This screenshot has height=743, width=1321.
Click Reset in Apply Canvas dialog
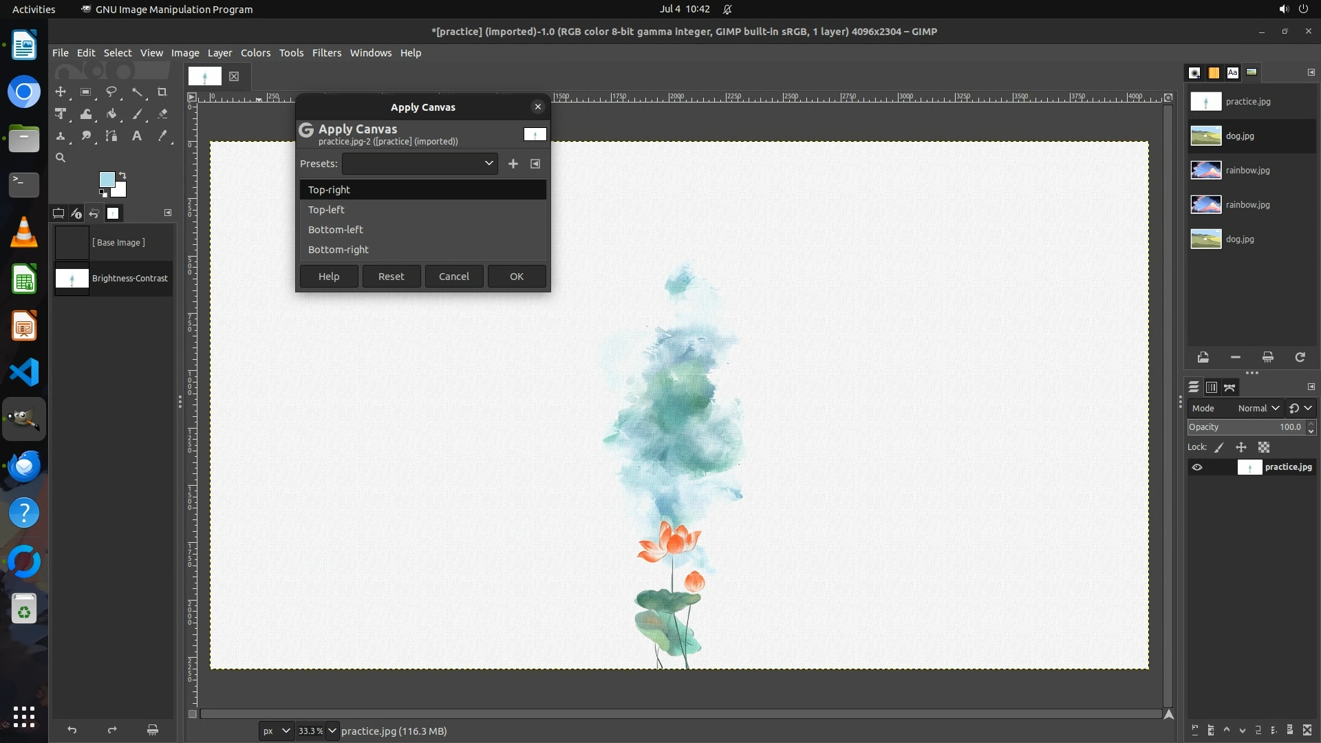(391, 277)
